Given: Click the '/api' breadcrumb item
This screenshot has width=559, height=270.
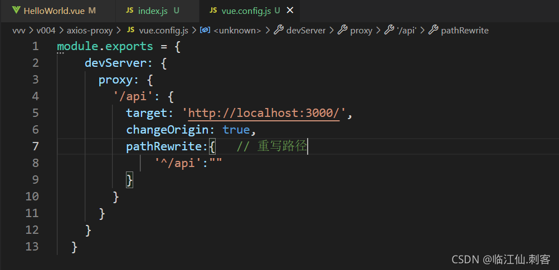Looking at the screenshot, I should coord(407,31).
